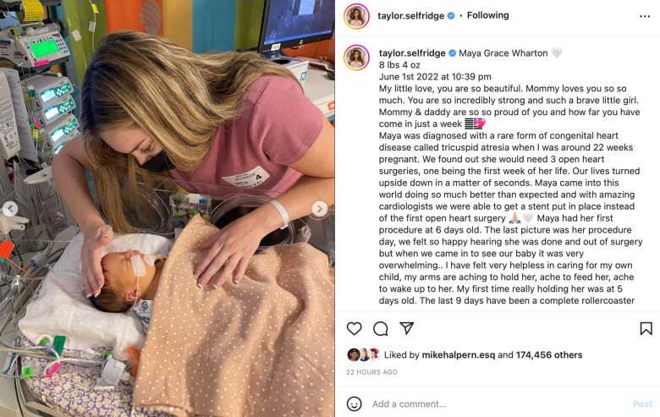
Task: Click liker avatars beside Liked by
Action: (364, 354)
